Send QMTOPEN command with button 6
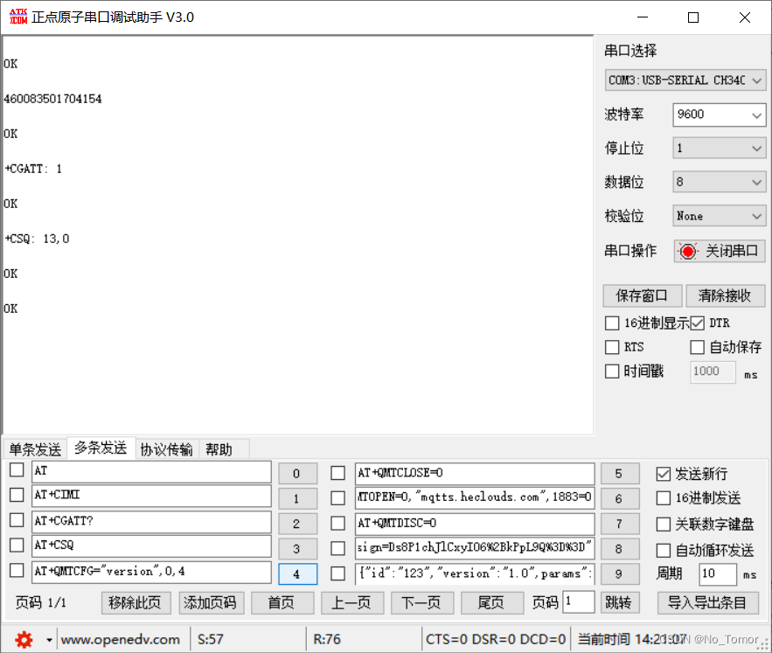The width and height of the screenshot is (772, 653). [x=620, y=499]
